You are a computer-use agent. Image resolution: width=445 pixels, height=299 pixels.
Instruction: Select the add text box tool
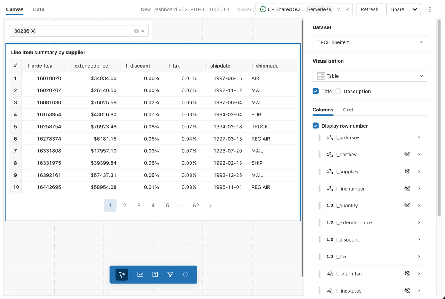click(x=155, y=274)
